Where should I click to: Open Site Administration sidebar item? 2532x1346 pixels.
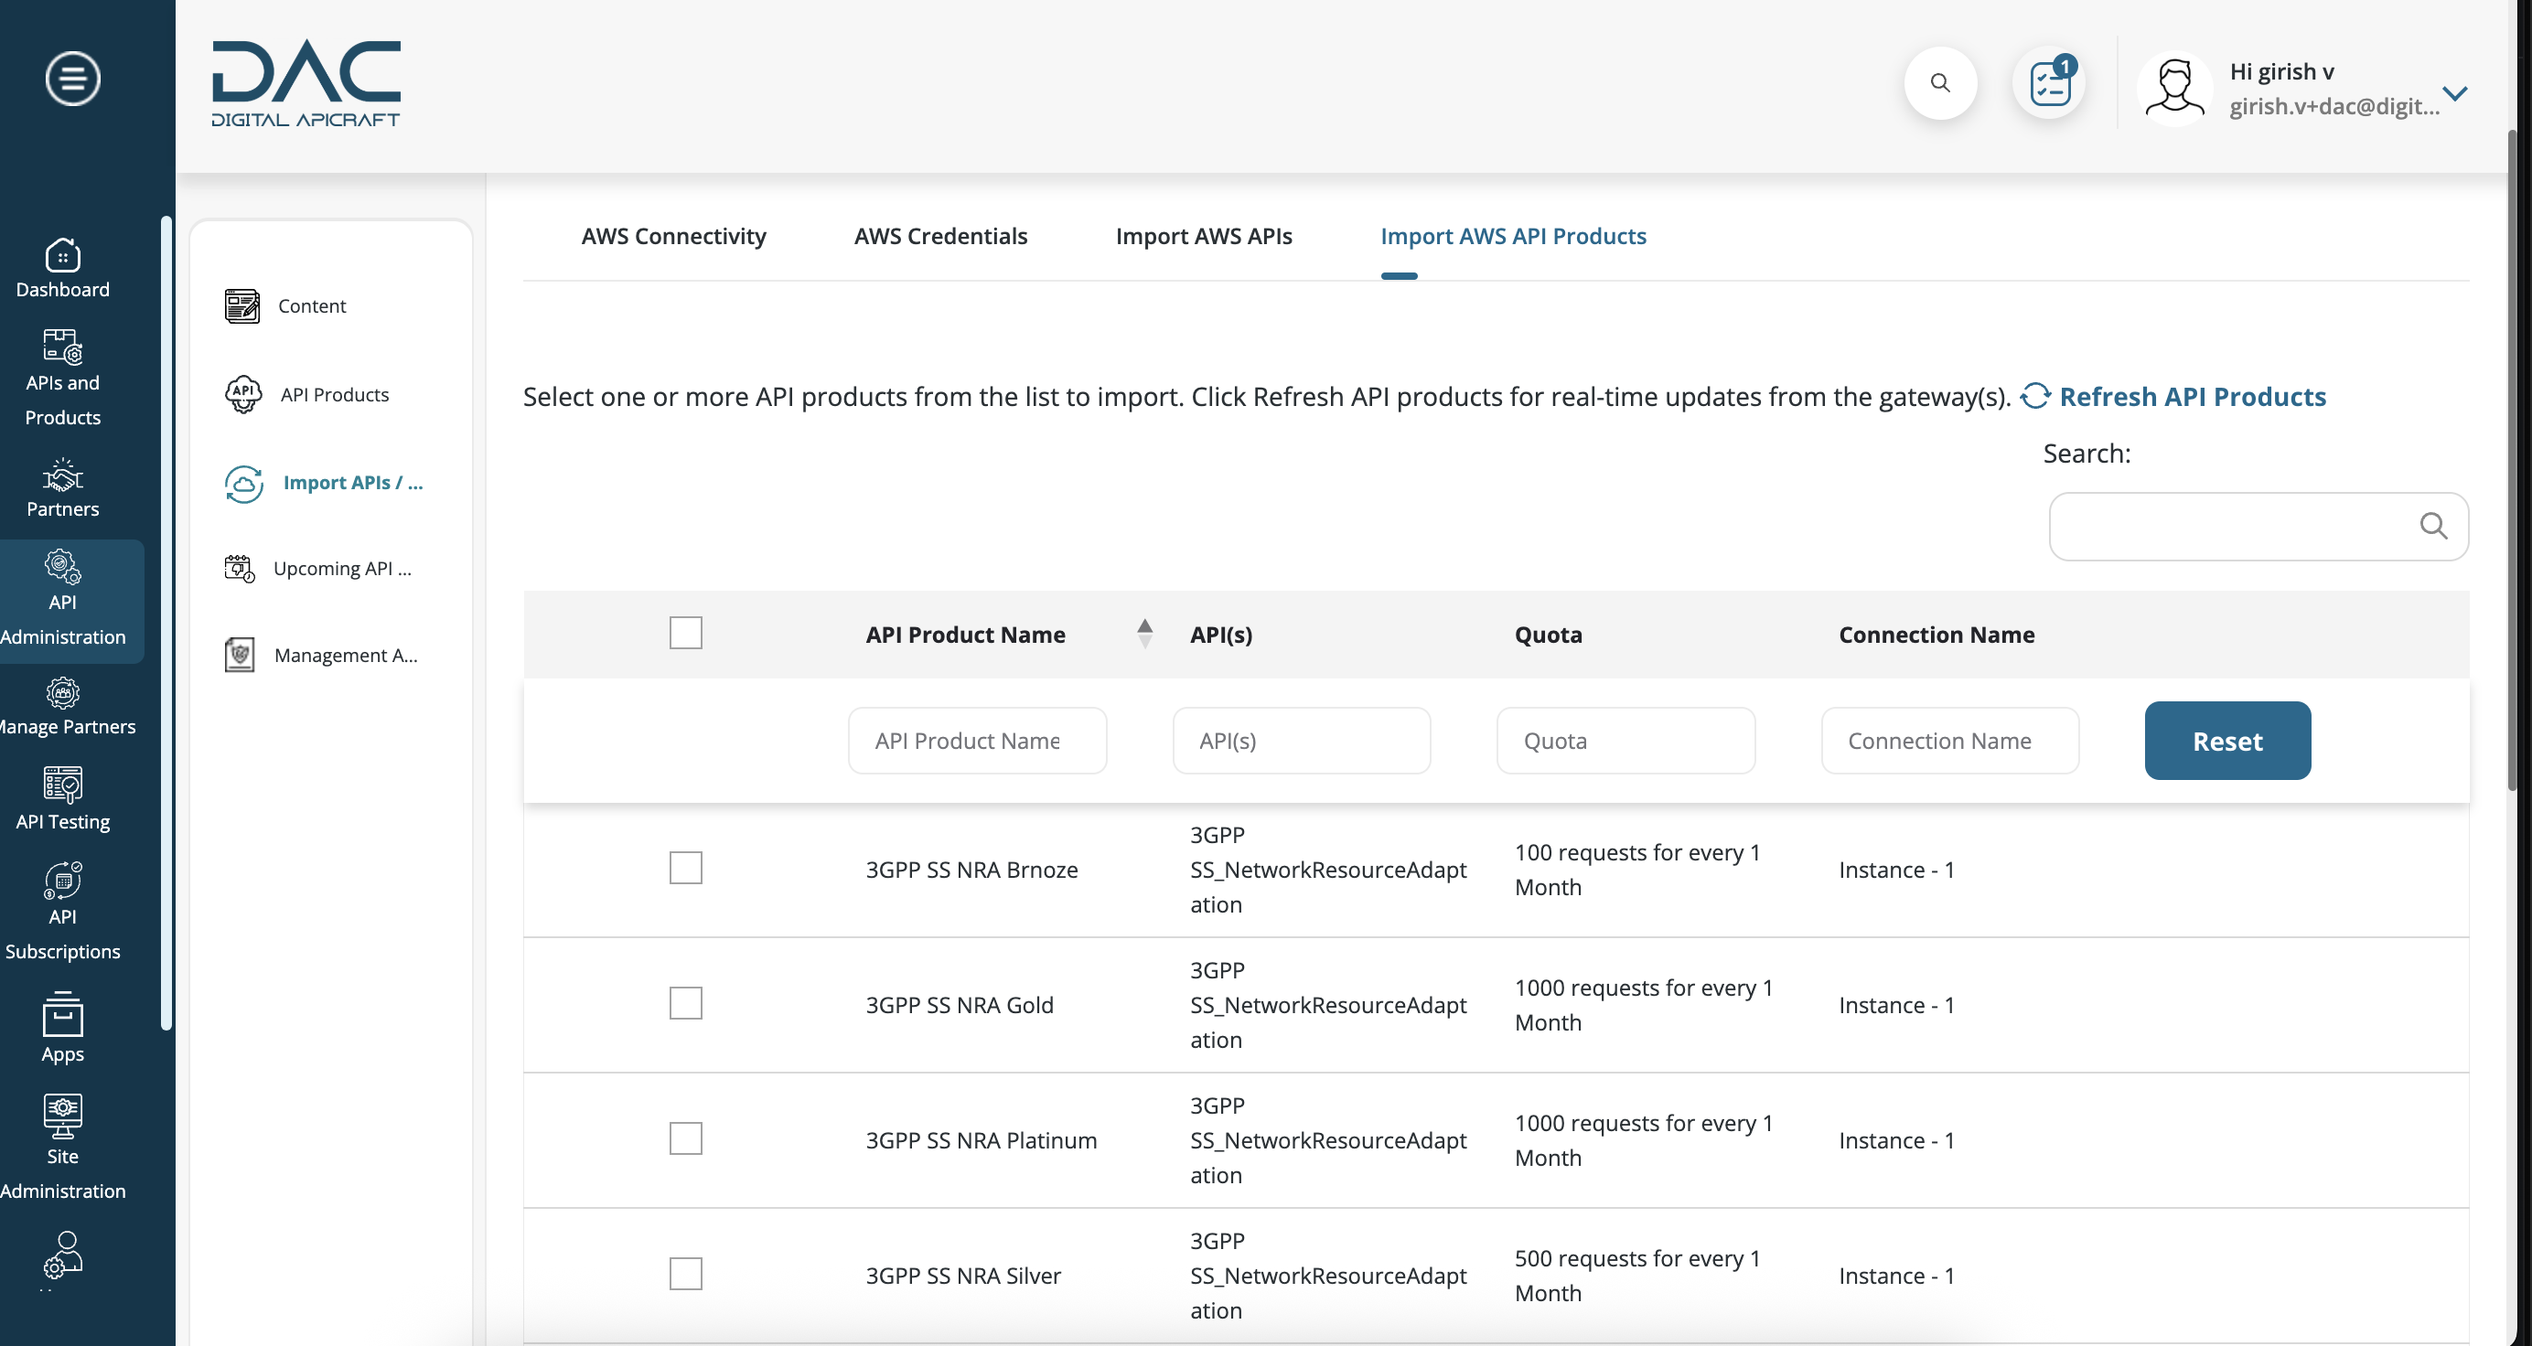point(63,1148)
